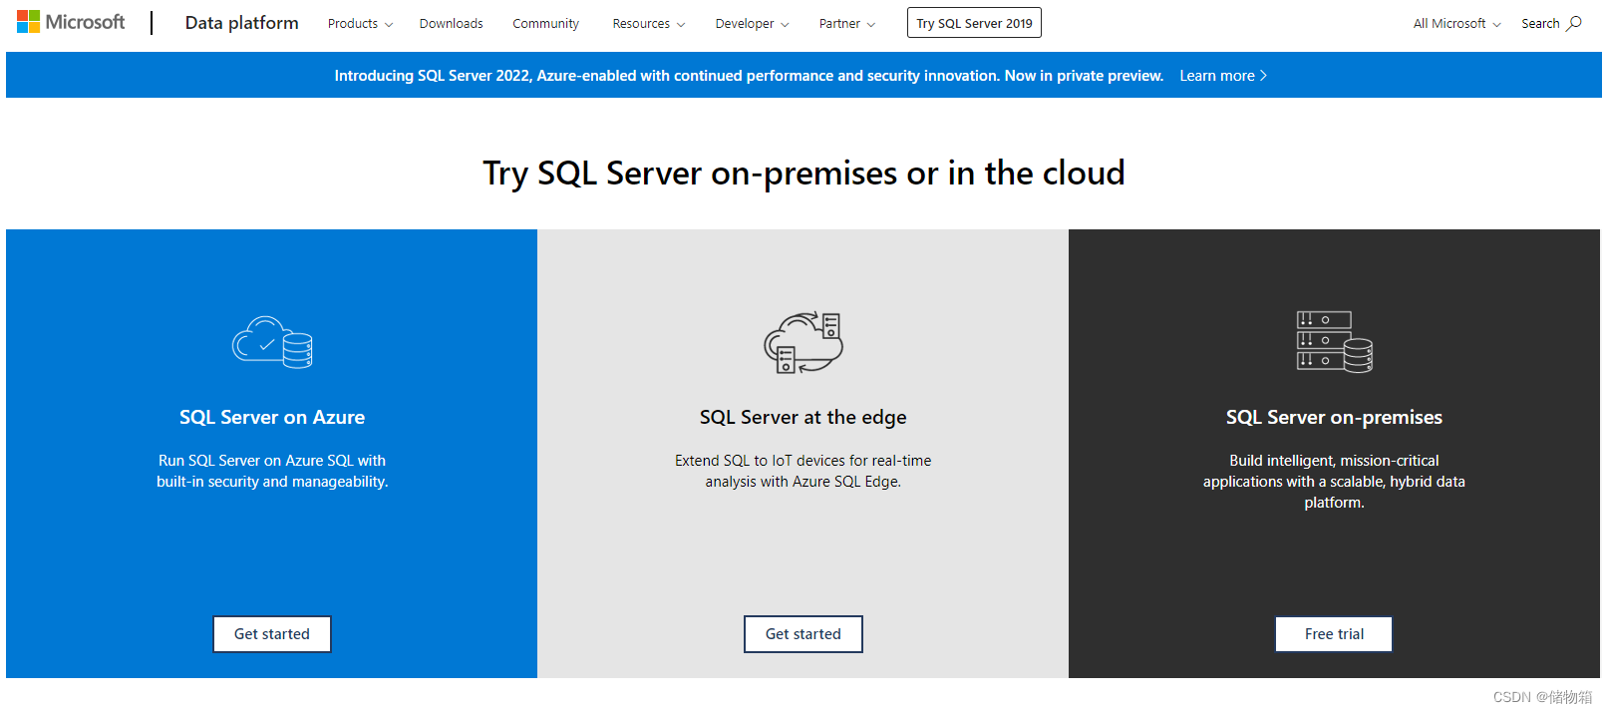Click Get started under SQL Server at the edge
This screenshot has height=713, width=1608.
(x=804, y=634)
